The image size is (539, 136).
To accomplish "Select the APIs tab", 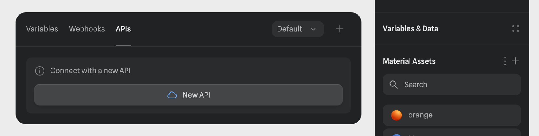I will coord(123,29).
